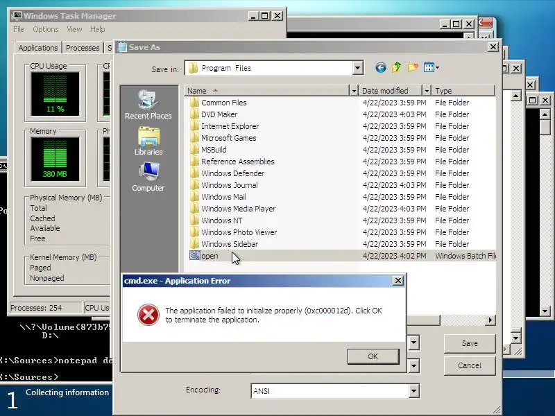Open Libraries in the sidebar

[148, 141]
